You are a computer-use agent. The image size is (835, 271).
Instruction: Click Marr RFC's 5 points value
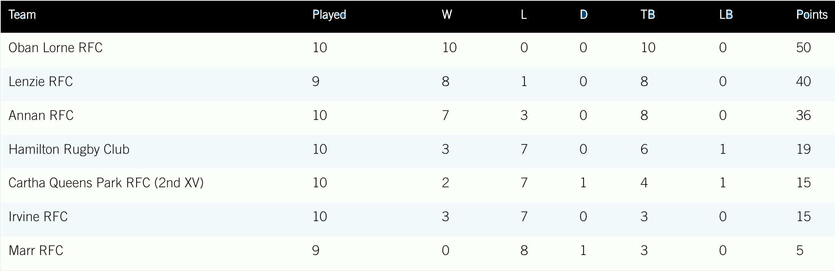tap(800, 250)
